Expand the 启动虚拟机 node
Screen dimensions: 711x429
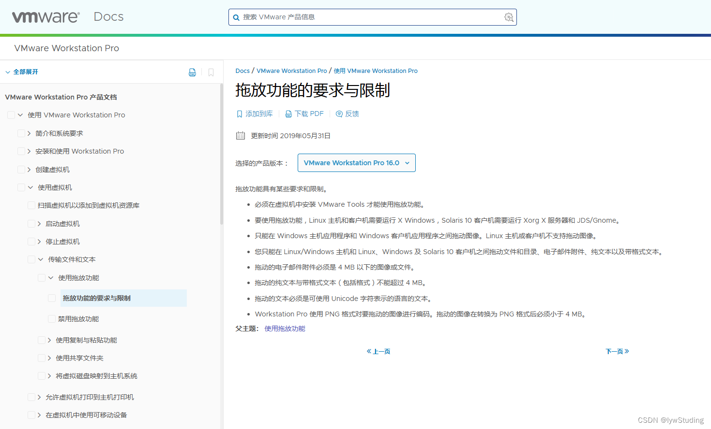(x=39, y=224)
